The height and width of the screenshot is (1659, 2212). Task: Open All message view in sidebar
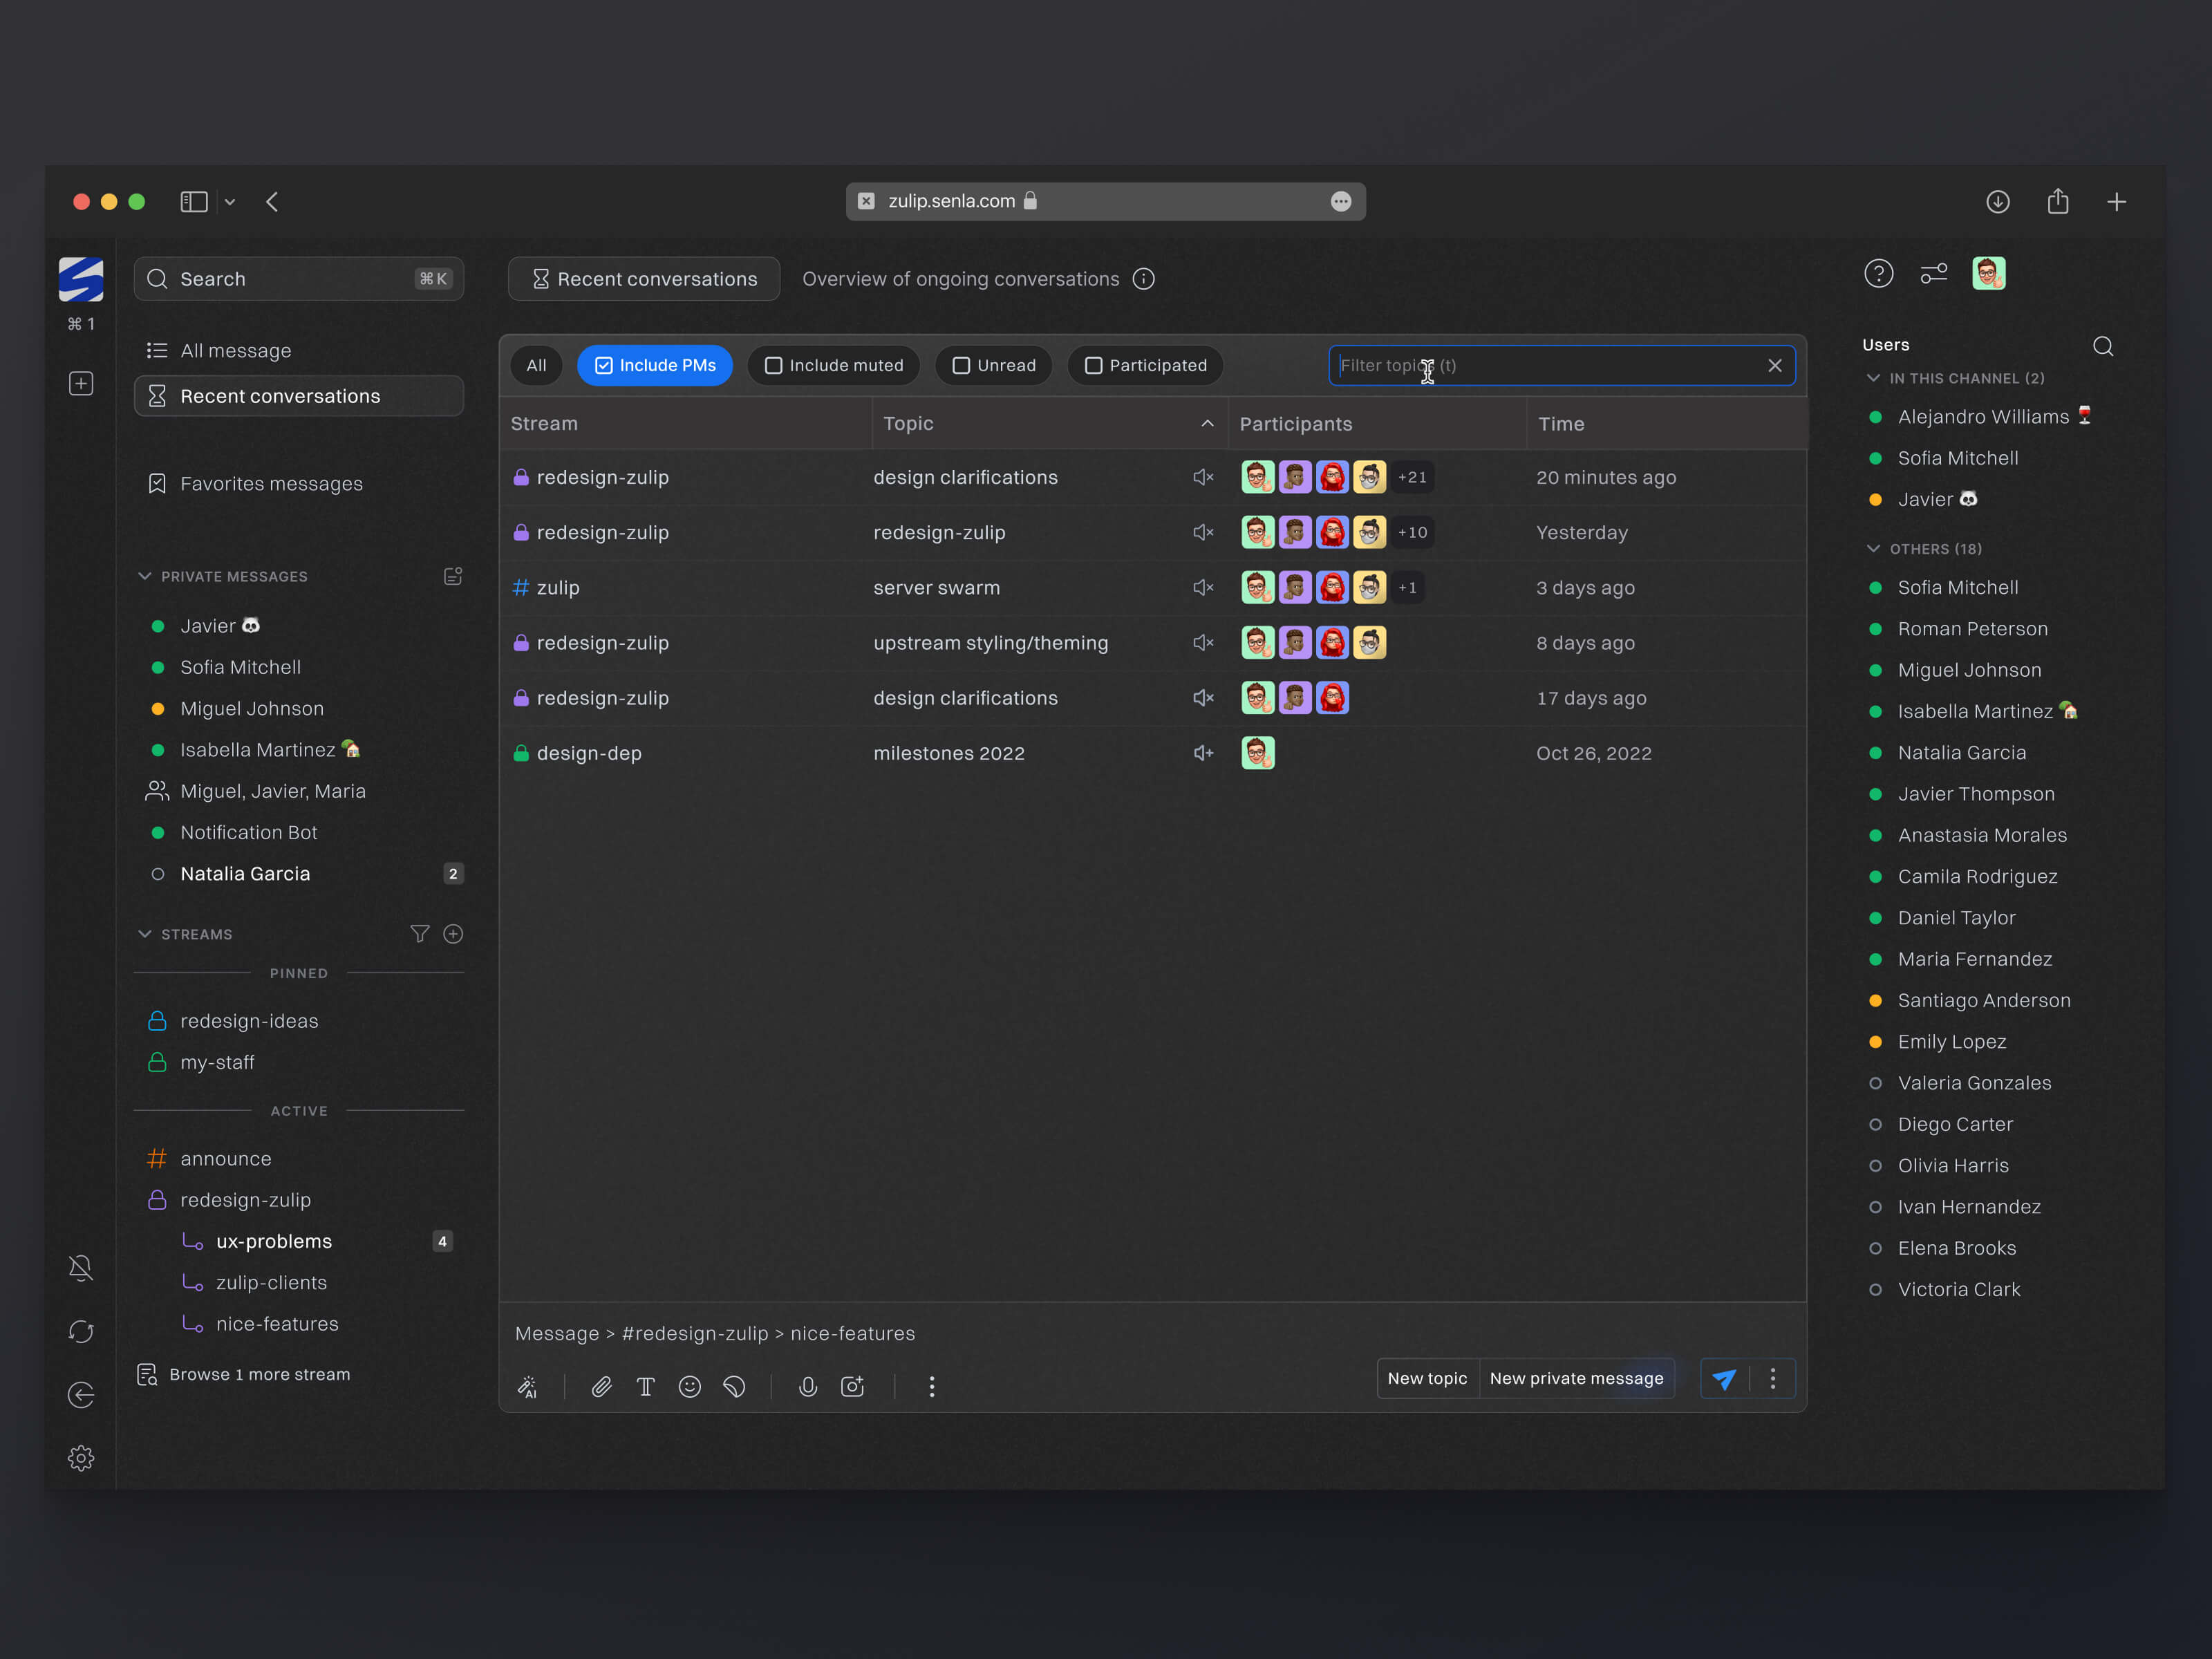236,351
